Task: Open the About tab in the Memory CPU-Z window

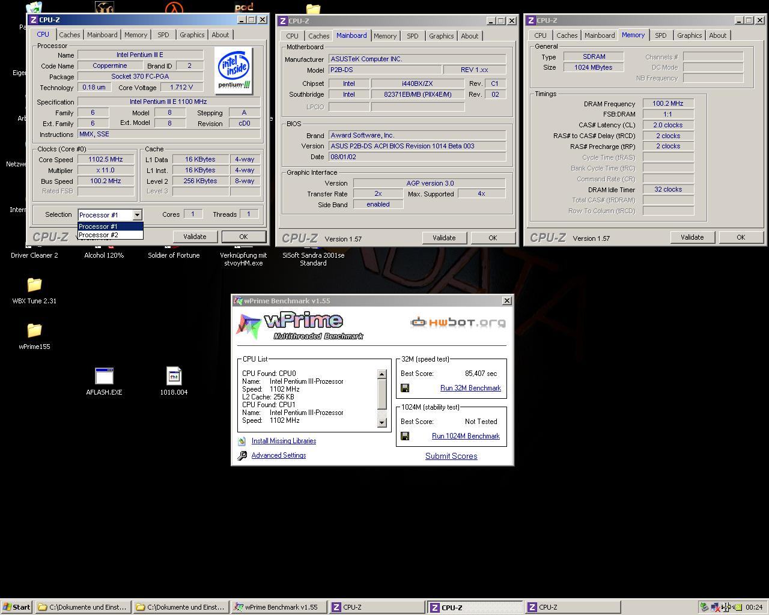Action: pos(718,35)
